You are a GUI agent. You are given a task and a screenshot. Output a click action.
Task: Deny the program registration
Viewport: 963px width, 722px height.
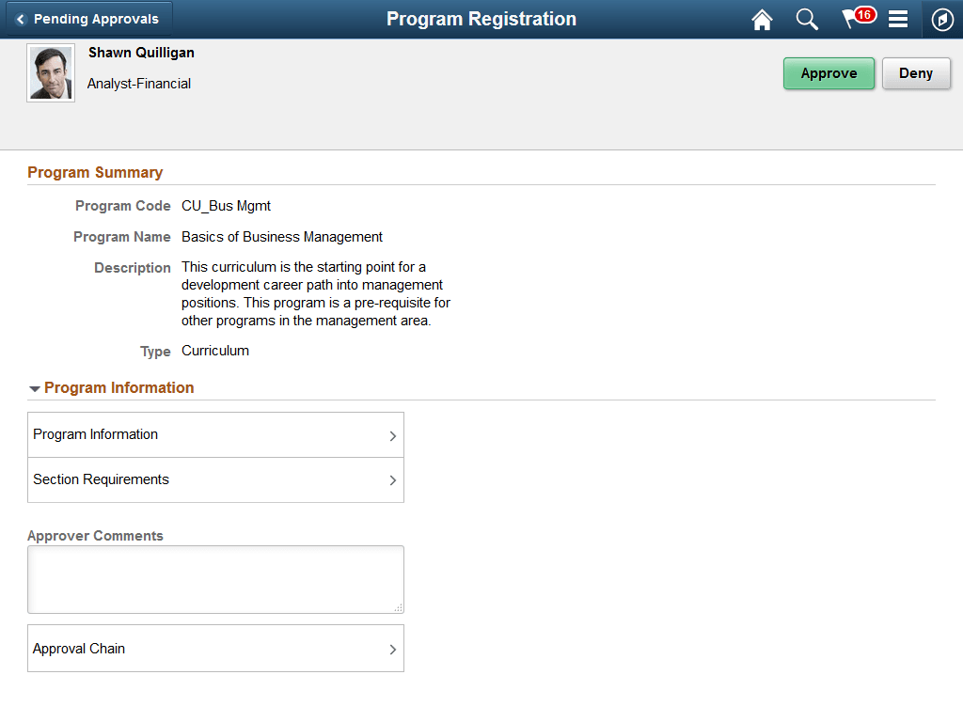(915, 72)
